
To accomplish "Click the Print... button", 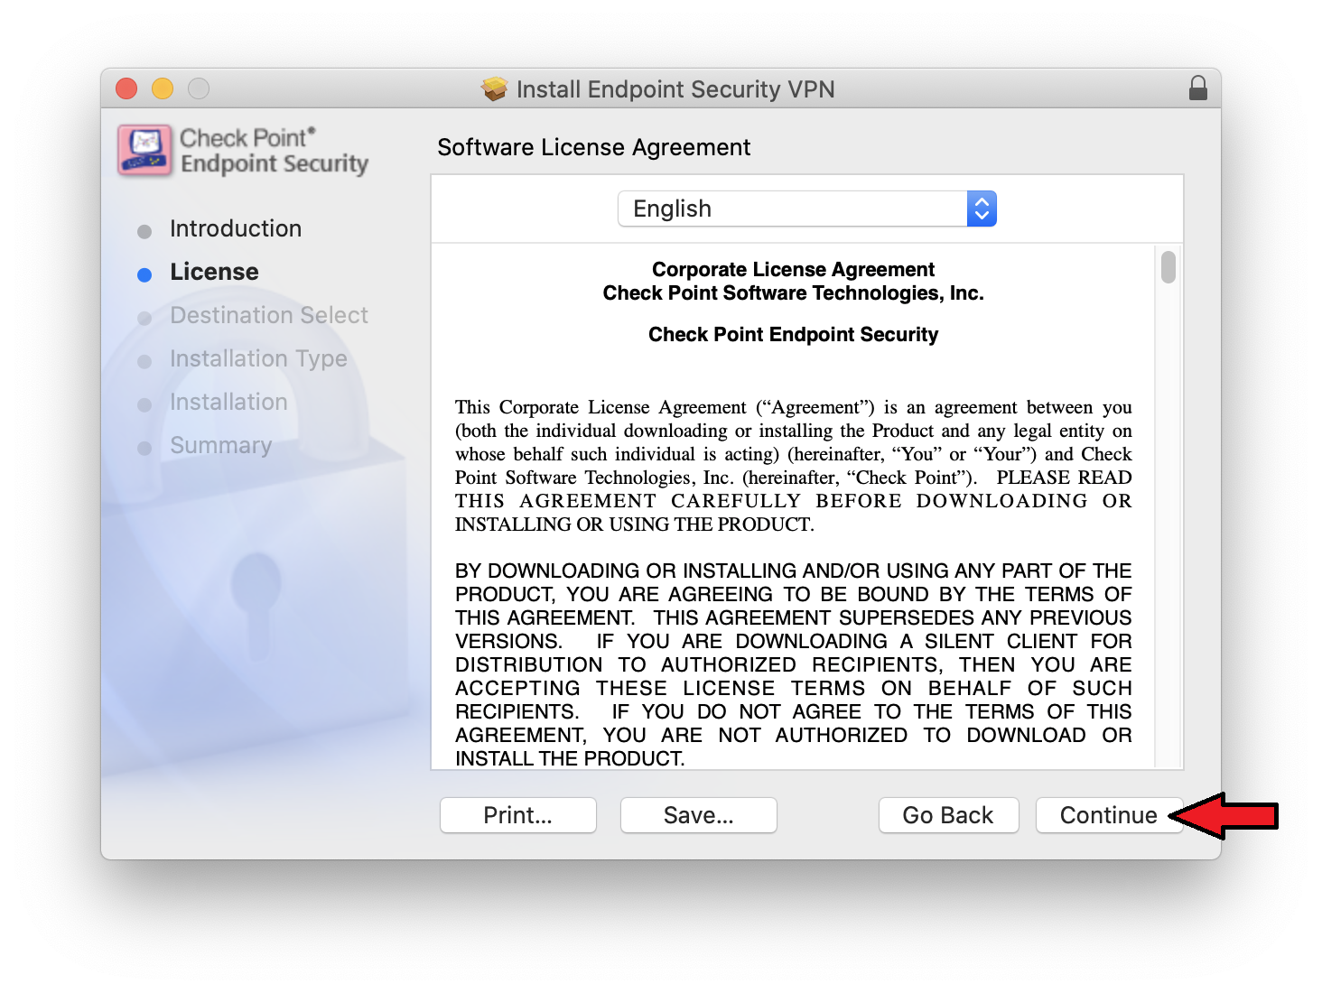I will [517, 815].
